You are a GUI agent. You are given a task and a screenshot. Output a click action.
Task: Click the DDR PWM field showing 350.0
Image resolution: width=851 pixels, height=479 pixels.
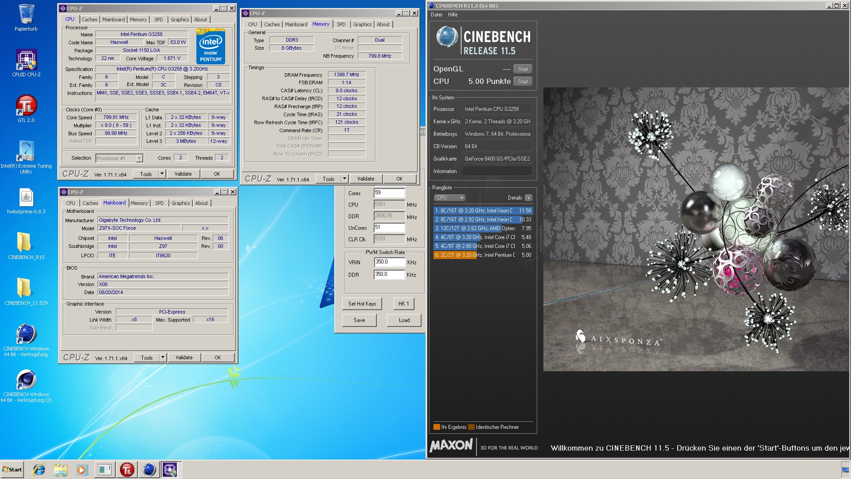click(389, 275)
